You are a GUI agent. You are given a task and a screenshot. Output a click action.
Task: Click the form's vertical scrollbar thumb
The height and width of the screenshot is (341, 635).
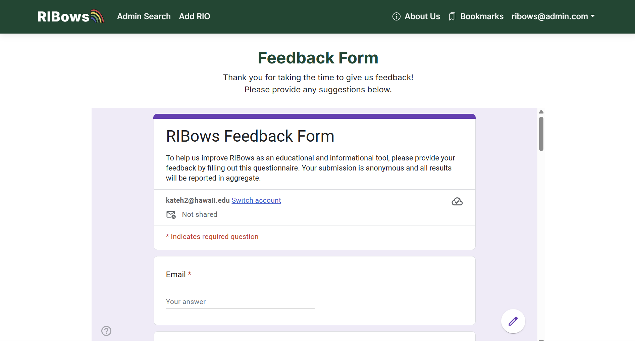[x=541, y=134]
